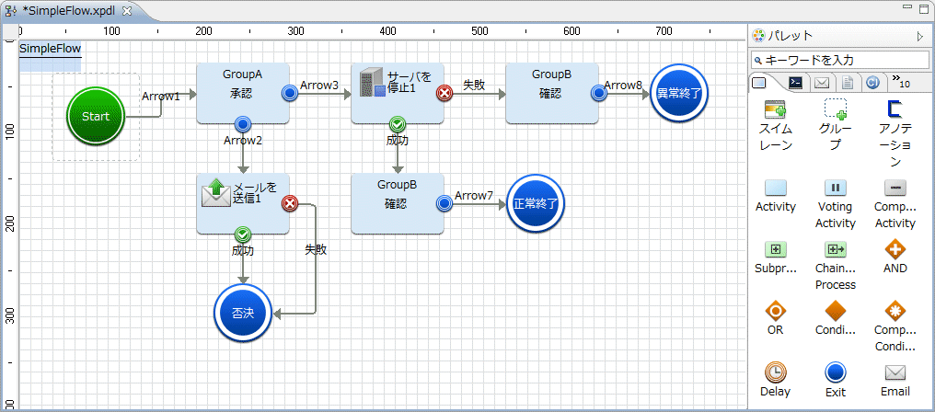Image resolution: width=935 pixels, height=412 pixels.
Task: Select the AND gateway tool
Action: click(x=895, y=257)
